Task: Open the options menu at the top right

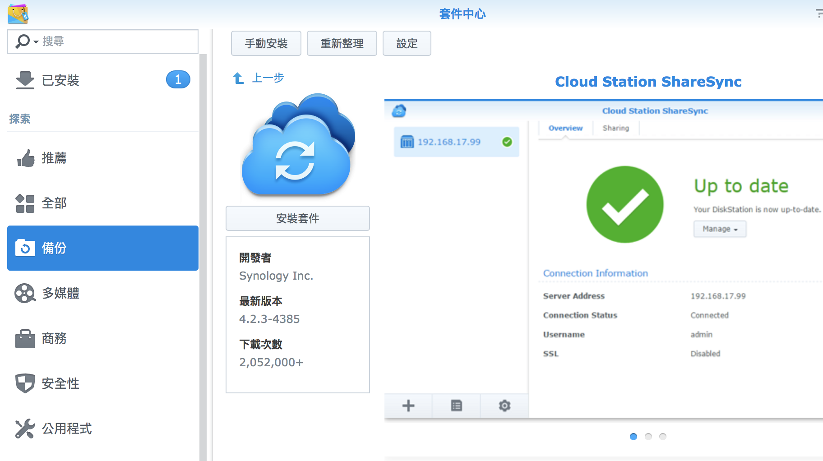Action: click(x=818, y=14)
